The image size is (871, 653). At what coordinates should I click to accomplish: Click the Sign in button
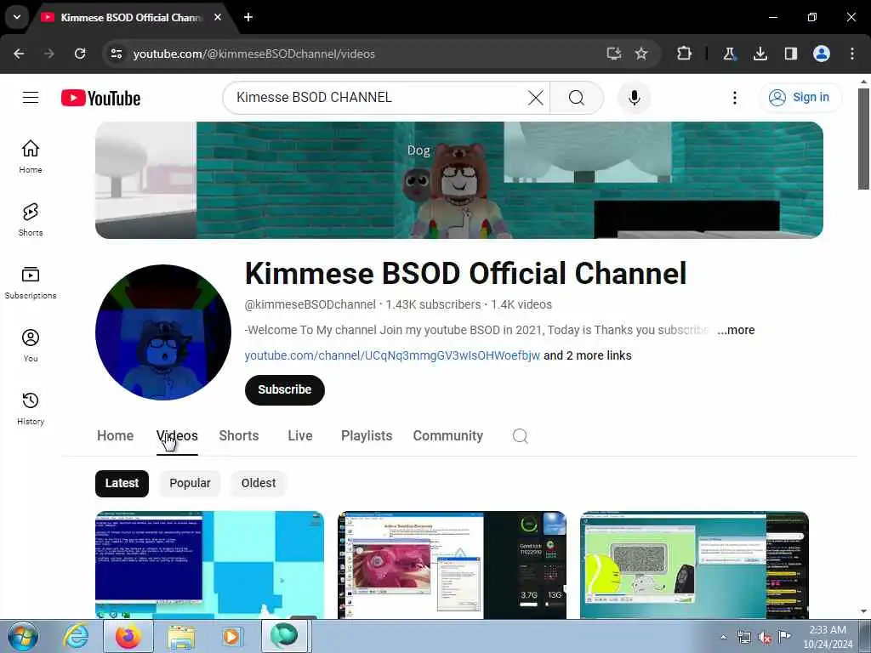point(800,98)
